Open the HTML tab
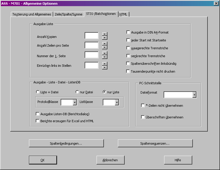Screen dimensions: 220x170 [x=123, y=14]
